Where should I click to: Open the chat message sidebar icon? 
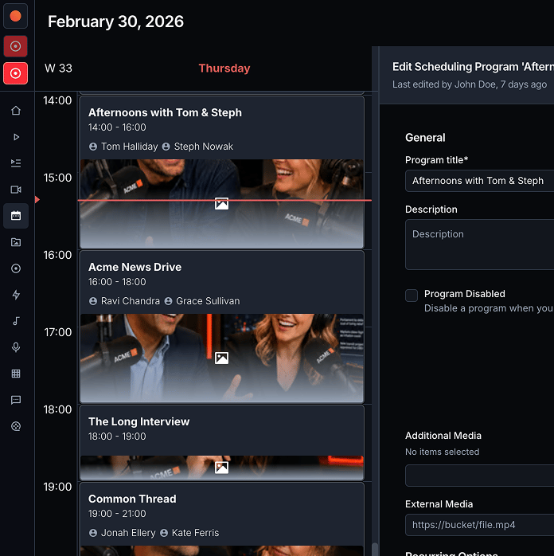16,400
